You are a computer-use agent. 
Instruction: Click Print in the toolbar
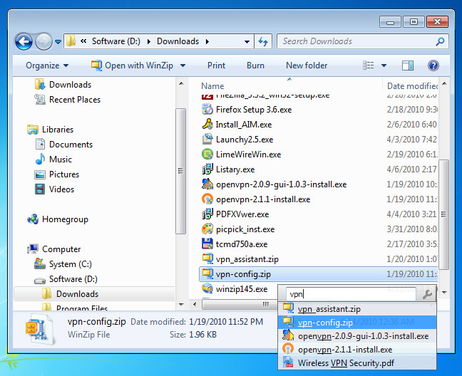(216, 66)
